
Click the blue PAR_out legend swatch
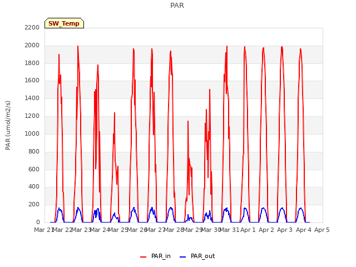pyautogui.click(x=183, y=257)
